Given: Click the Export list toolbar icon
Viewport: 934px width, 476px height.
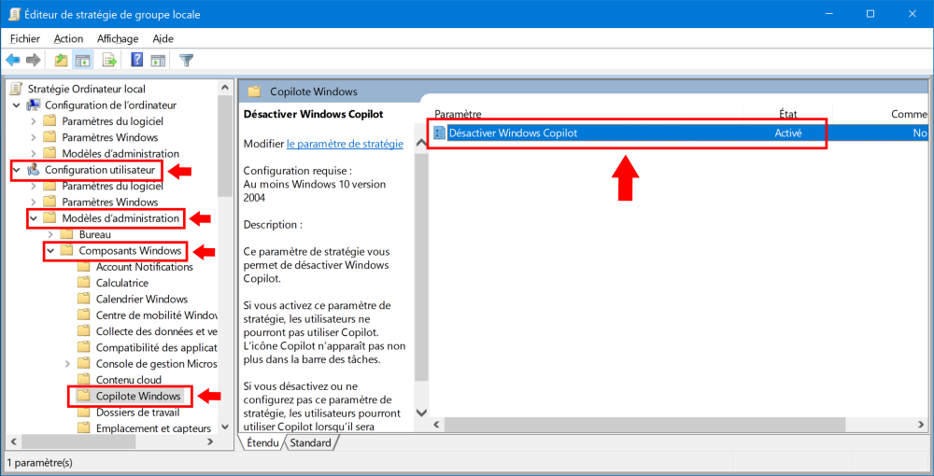Looking at the screenshot, I should (109, 60).
